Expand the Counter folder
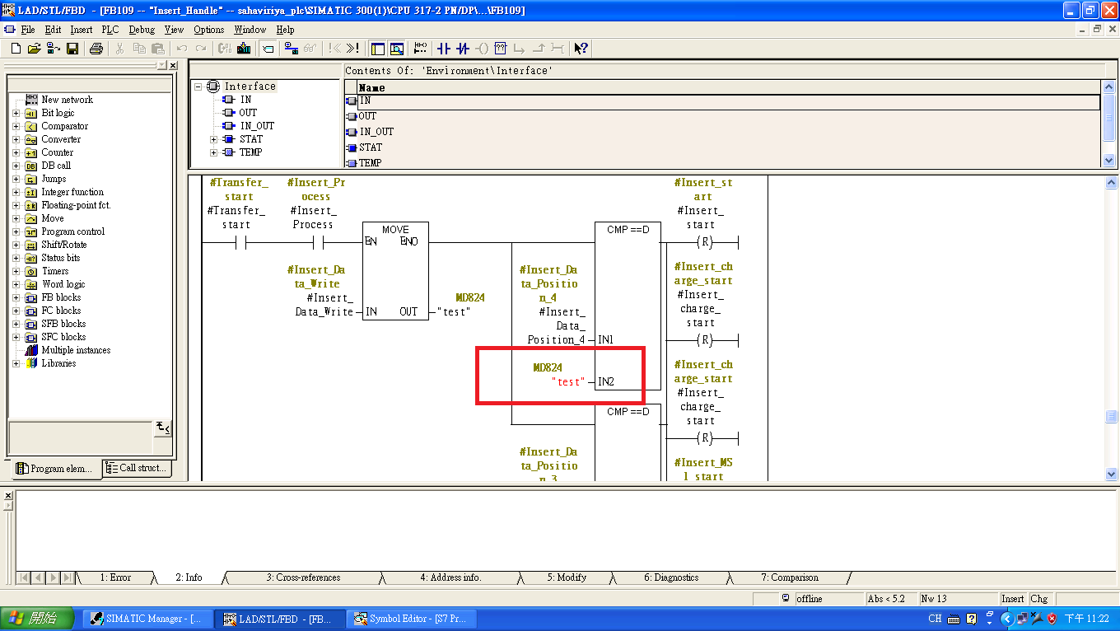The height and width of the screenshot is (631, 1120). (x=16, y=152)
